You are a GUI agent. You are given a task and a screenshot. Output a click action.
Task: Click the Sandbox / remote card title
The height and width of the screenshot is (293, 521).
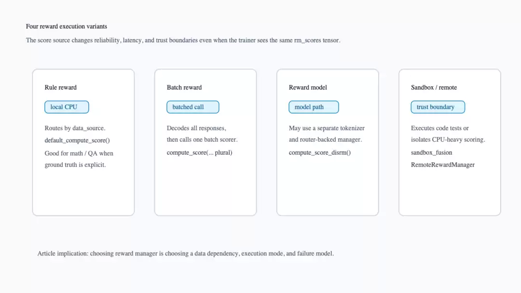coord(434,87)
